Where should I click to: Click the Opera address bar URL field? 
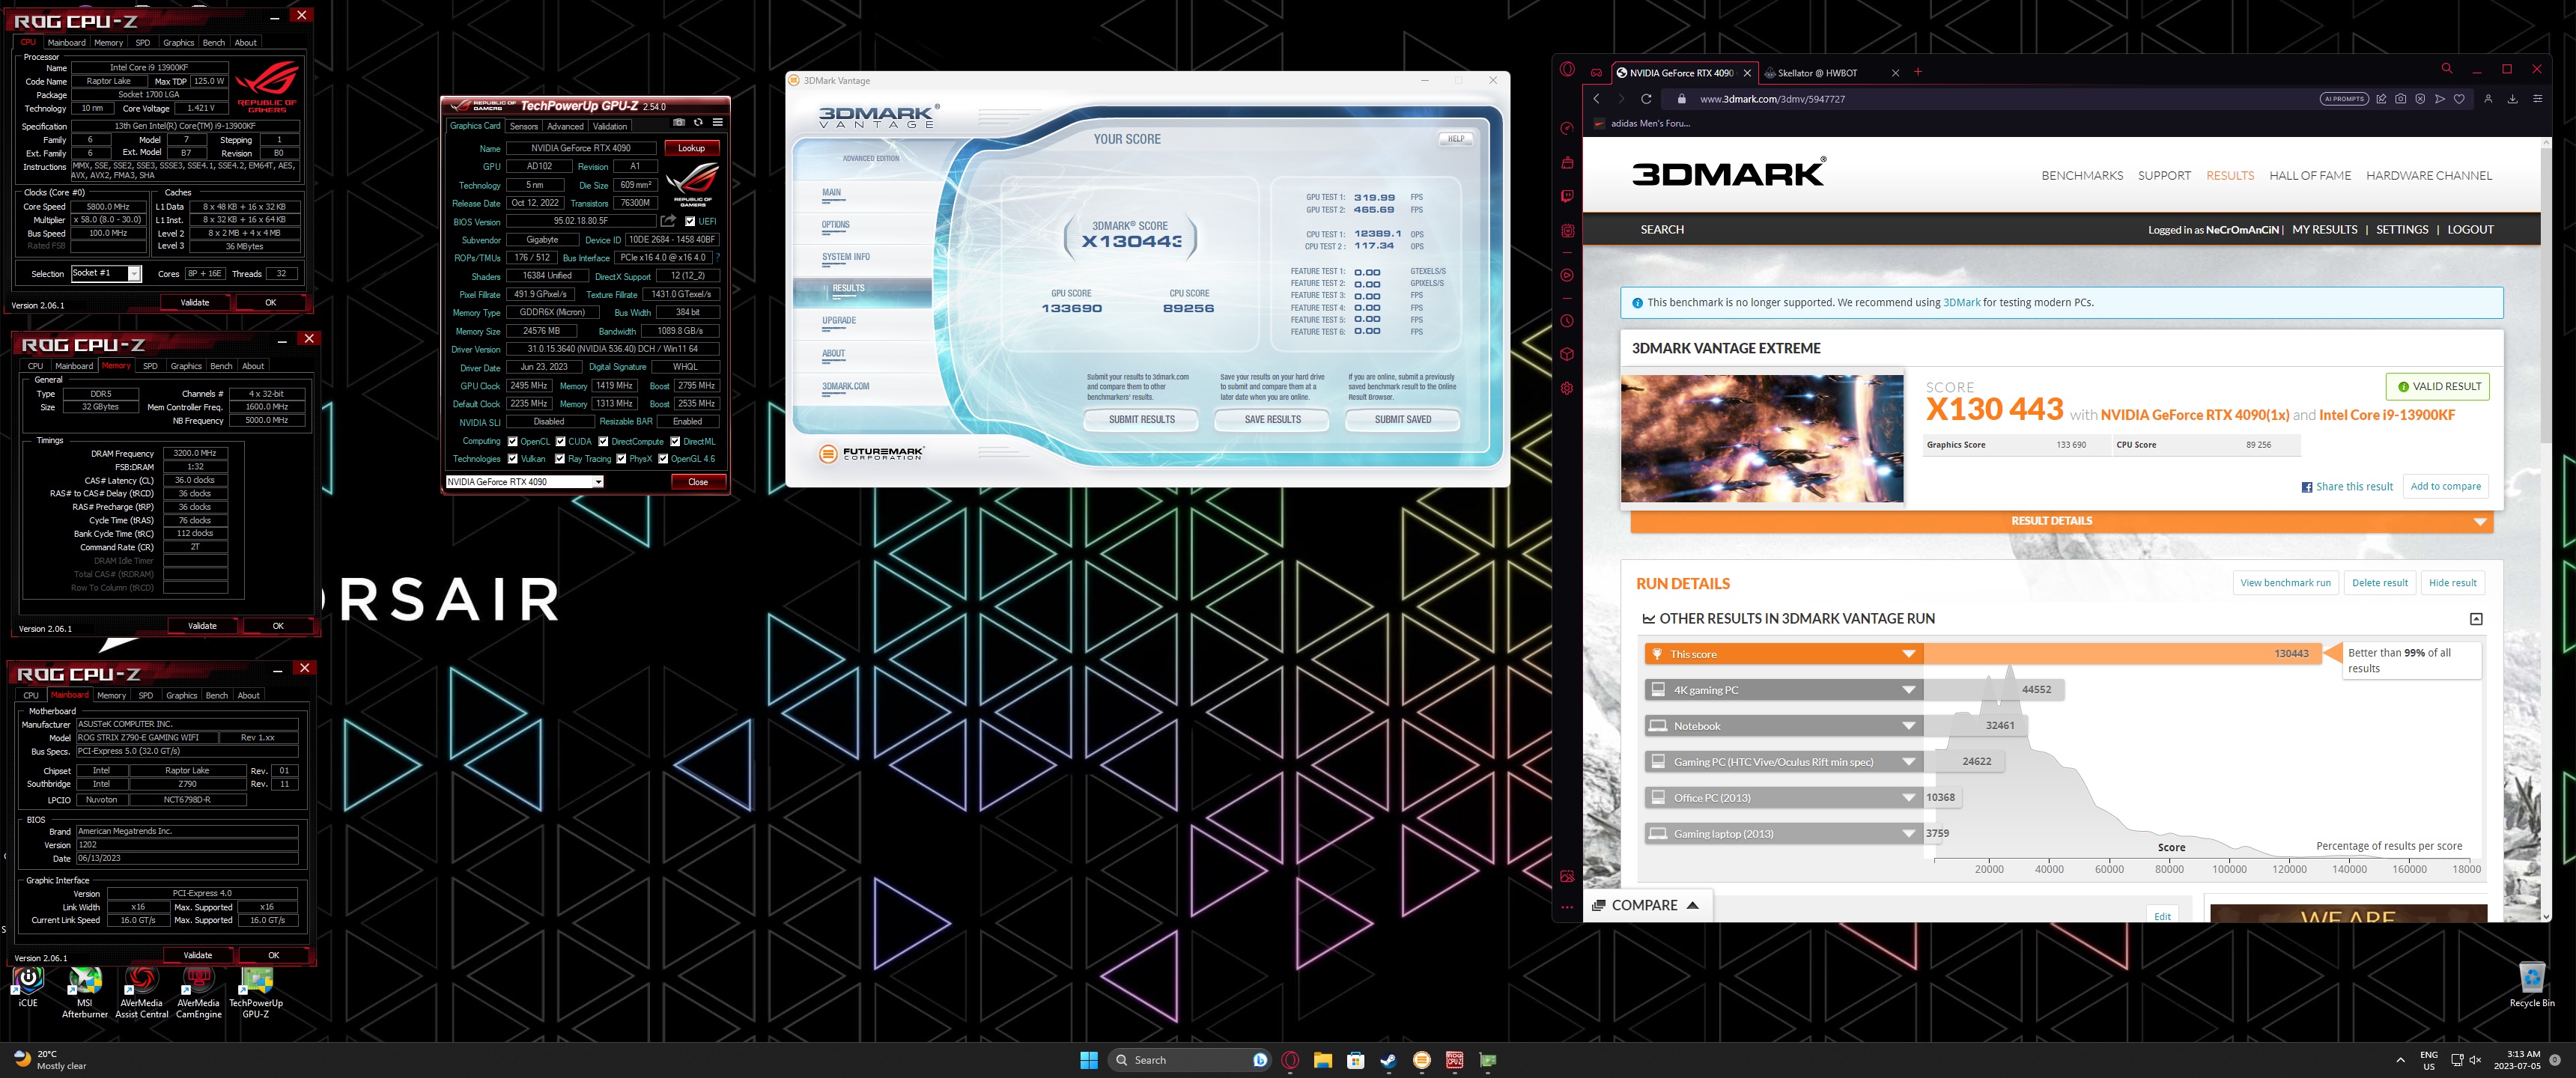coord(2000,99)
